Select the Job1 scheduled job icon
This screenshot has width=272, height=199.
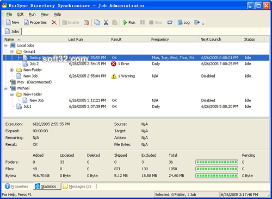pos(19,106)
